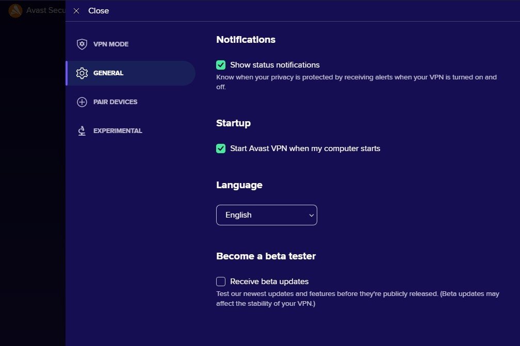Enable Receive beta updates checkbox
Image resolution: width=520 pixels, height=346 pixels.
tap(221, 282)
